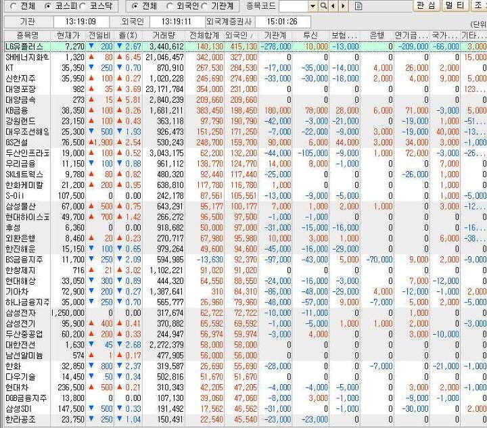Screen dimensions: 487x428
Task: Sort by the 기관계 column header
Action: (275, 35)
